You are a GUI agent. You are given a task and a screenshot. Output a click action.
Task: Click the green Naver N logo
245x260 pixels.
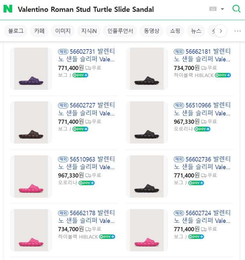coord(8,9)
